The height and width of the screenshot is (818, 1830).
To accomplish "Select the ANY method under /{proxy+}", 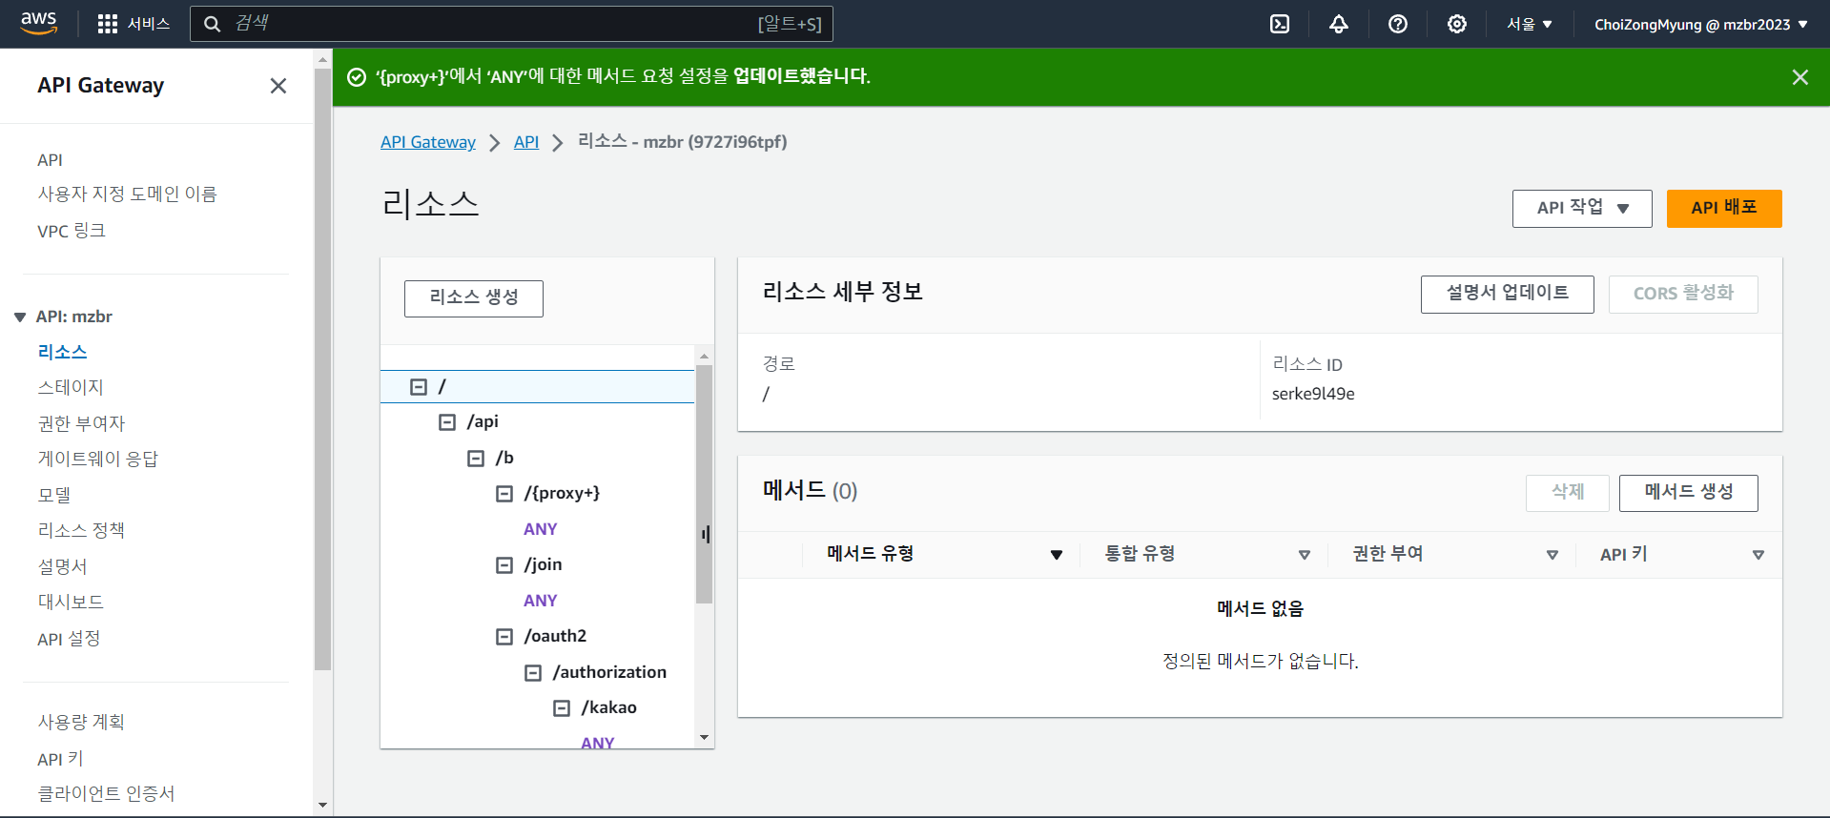I will coord(540,529).
